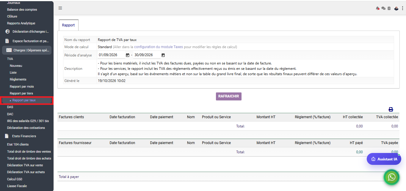Toggle the hamburger menu in top bar
The image size is (406, 191).
(60, 8)
